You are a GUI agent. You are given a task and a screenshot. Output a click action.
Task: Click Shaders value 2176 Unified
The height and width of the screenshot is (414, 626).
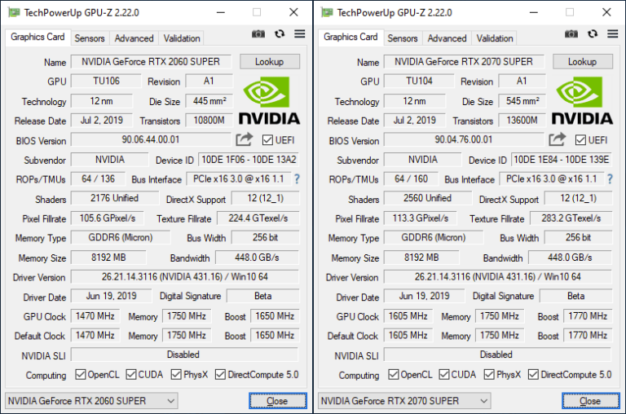(x=115, y=198)
